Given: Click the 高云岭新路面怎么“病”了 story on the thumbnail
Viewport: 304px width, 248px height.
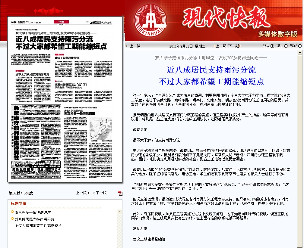Looking at the screenshot, I should click(x=83, y=91).
